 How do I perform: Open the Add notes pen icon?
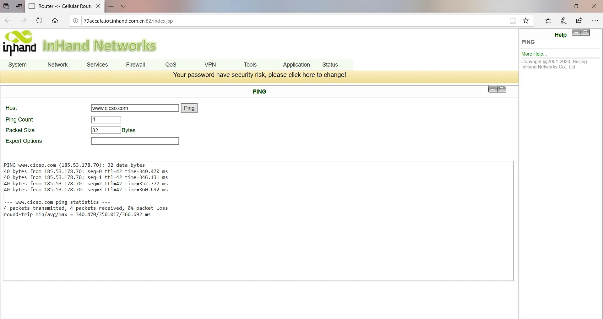[564, 21]
